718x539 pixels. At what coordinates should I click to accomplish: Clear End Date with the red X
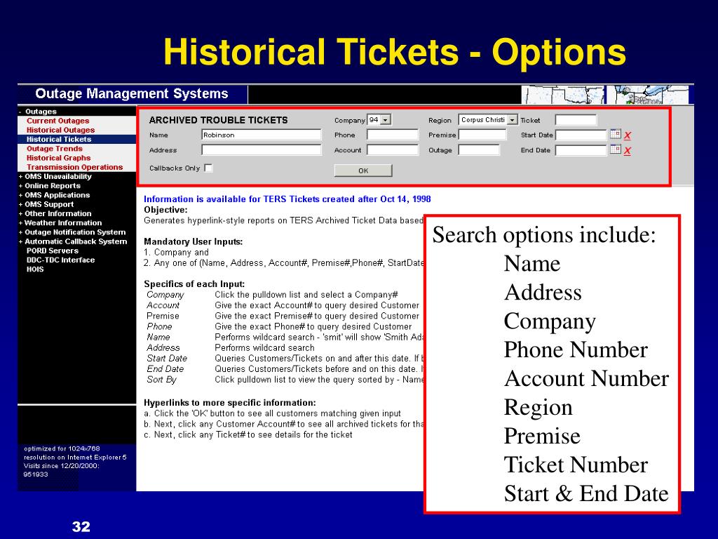coord(628,150)
